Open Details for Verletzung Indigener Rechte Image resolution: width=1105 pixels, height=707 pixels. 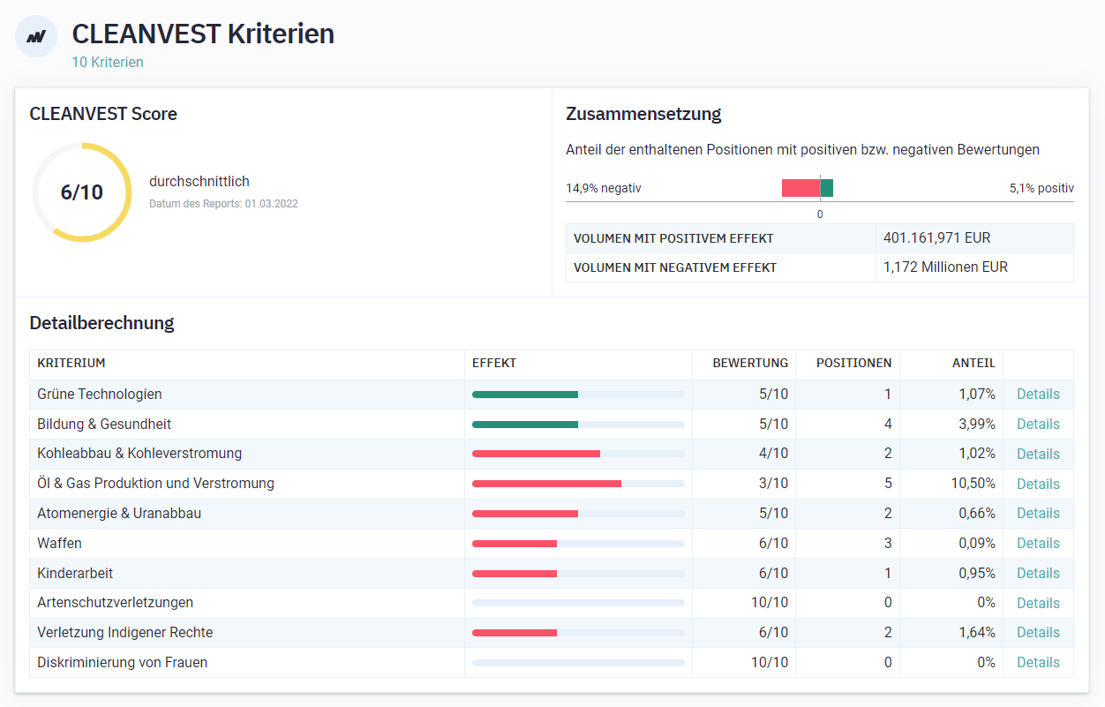pyautogui.click(x=1038, y=633)
